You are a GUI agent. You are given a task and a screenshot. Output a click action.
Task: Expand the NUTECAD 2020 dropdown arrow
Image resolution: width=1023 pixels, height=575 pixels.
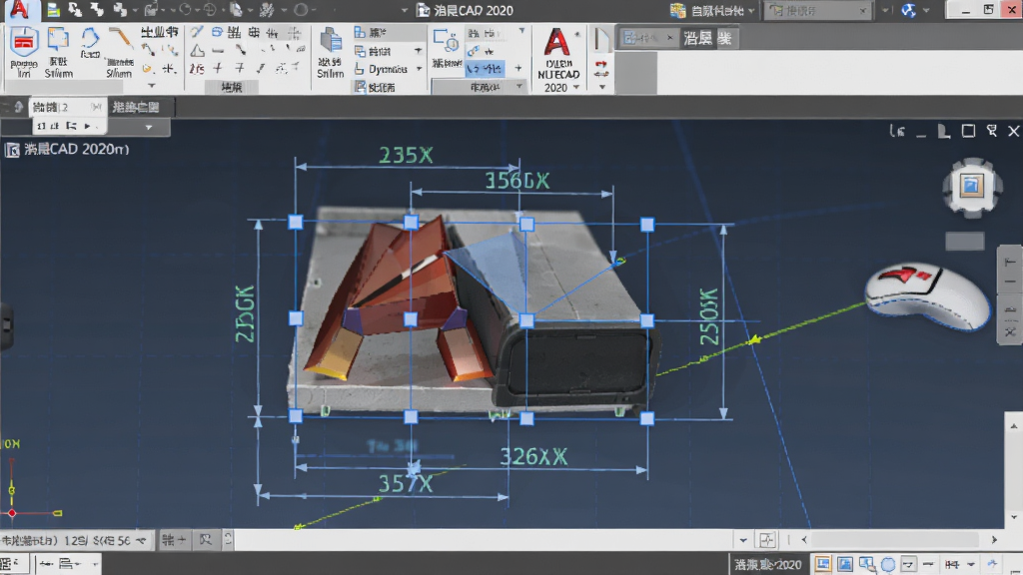[x=576, y=88]
